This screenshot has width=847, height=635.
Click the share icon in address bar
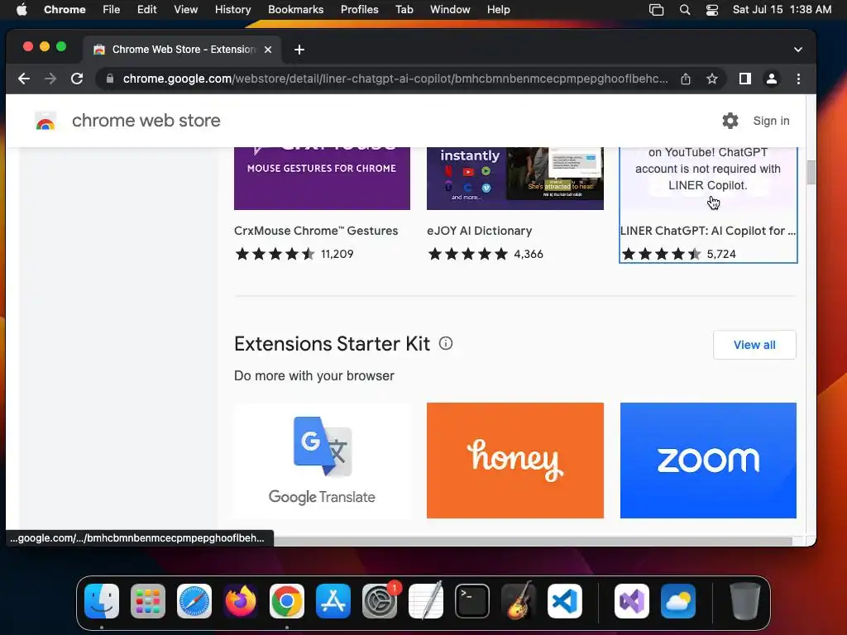[686, 79]
